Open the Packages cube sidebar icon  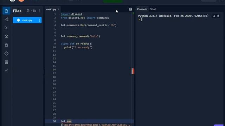pos(6,36)
